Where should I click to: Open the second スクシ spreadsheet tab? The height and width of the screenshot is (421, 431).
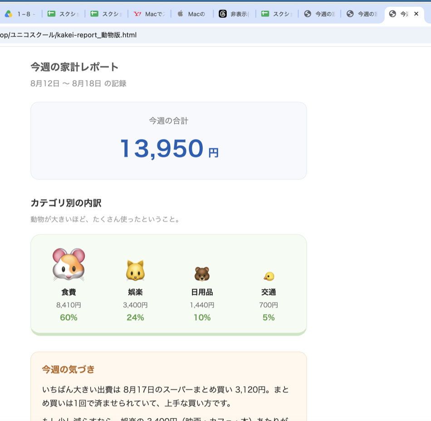click(x=106, y=14)
